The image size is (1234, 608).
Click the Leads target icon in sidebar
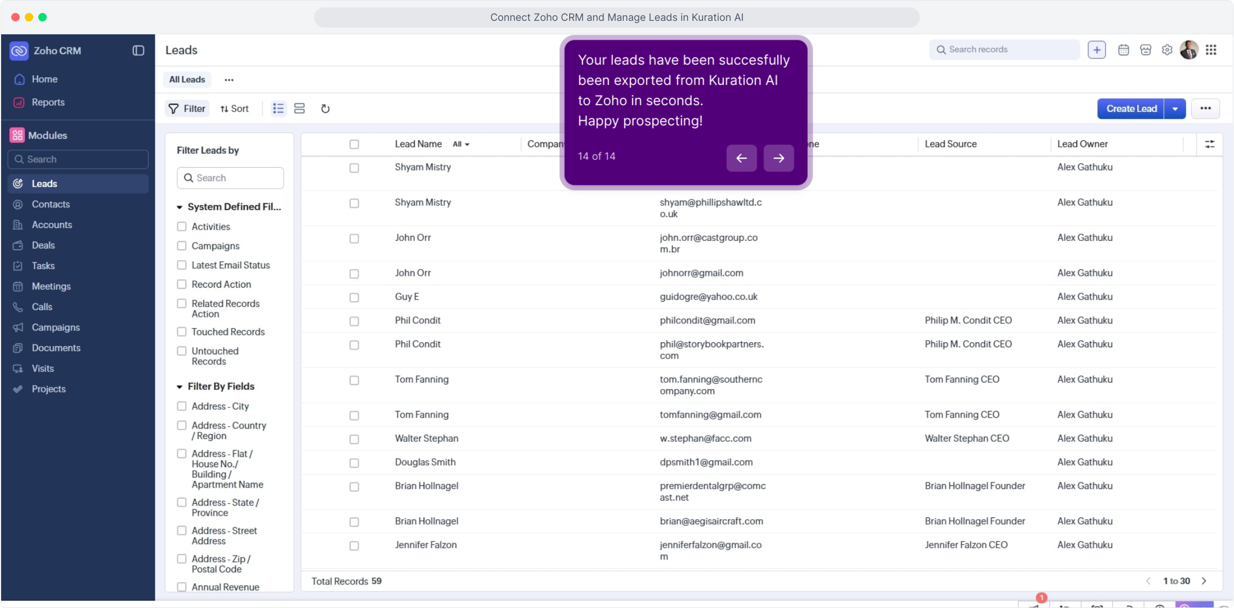(18, 184)
